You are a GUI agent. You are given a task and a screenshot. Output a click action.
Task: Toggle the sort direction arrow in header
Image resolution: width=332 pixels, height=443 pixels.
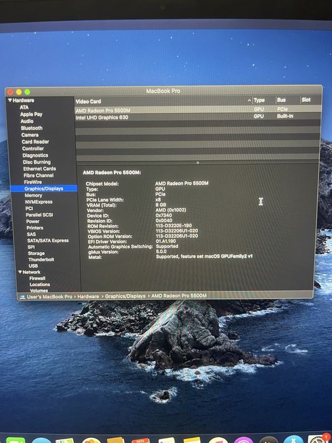click(x=249, y=101)
